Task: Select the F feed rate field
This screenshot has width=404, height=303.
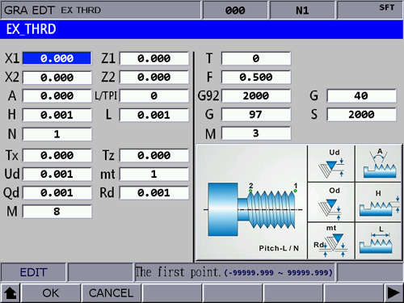Action: pos(256,78)
